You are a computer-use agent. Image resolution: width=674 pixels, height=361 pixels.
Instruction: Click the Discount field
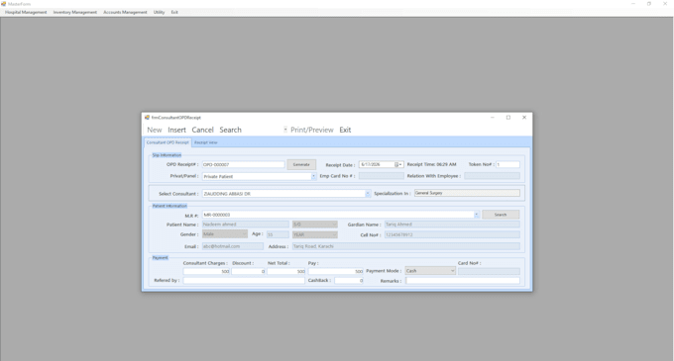pos(249,271)
